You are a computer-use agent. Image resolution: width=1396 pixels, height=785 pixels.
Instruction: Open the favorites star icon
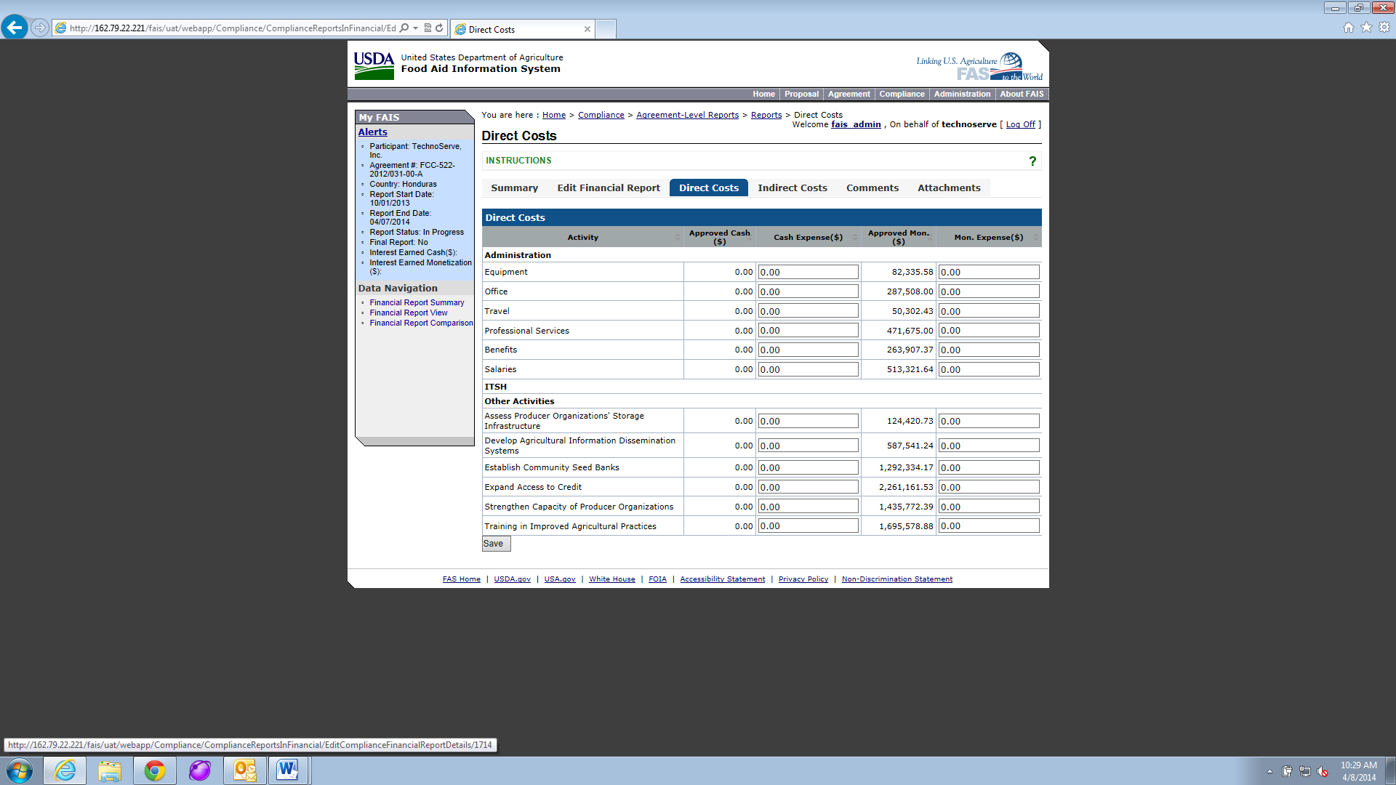tap(1366, 28)
